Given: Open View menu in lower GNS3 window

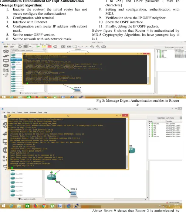Looking at the screenshot, I should pos(13,112).
